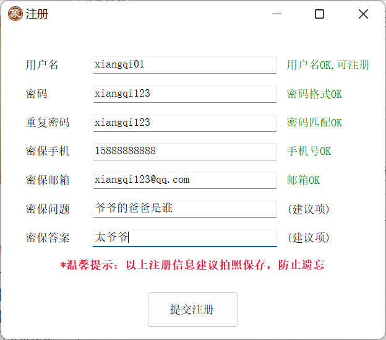Minimize the 注册 registration window
The image size is (386, 340).
pyautogui.click(x=275, y=14)
